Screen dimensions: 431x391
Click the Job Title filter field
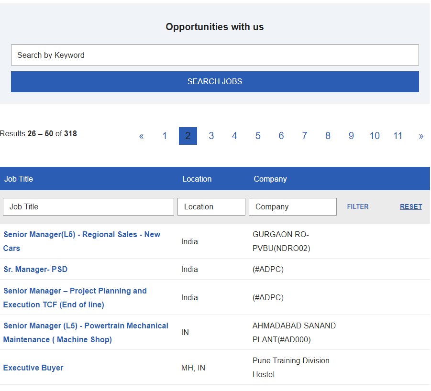coord(88,207)
